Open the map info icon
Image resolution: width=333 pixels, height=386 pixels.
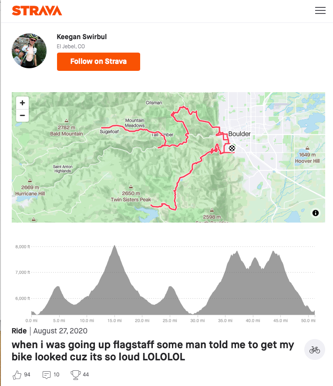(316, 213)
